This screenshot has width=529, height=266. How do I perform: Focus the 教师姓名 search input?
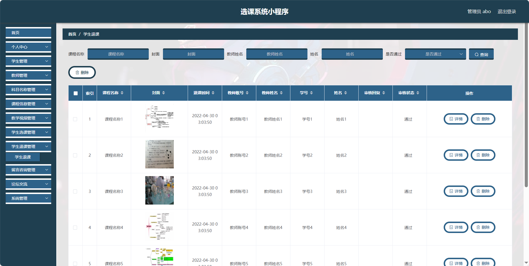point(277,54)
